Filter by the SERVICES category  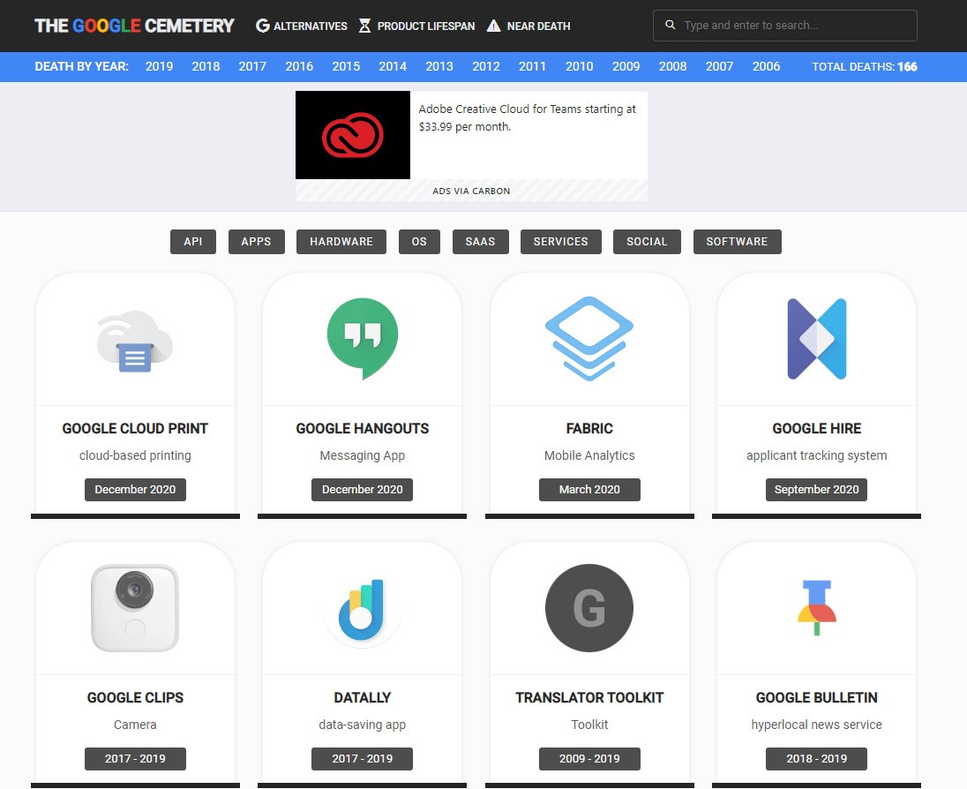pos(560,242)
